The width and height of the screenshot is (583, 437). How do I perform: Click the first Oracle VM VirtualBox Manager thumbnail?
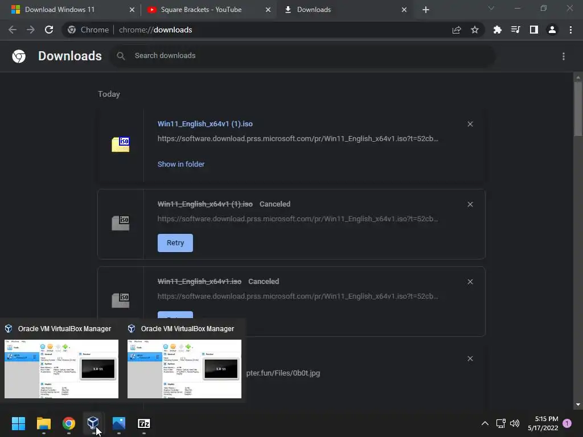tap(61, 369)
